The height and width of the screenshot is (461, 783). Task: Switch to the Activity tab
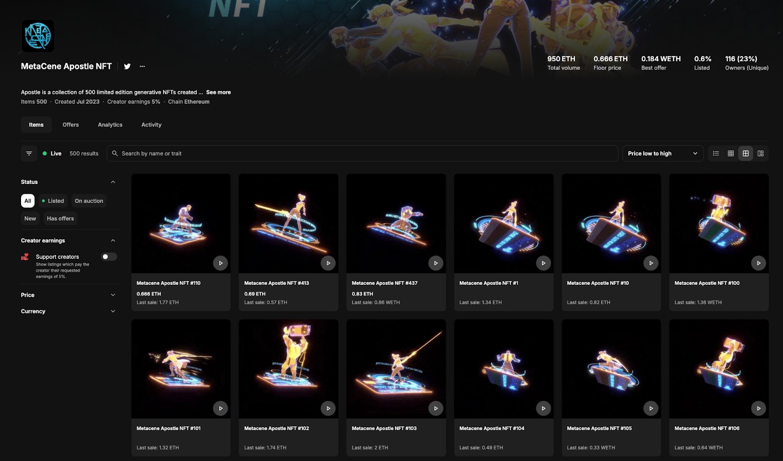click(151, 125)
